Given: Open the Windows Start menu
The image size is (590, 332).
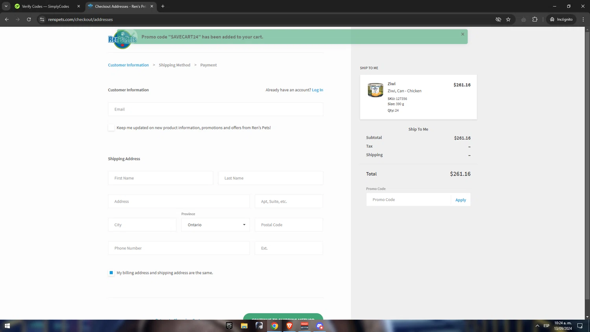Looking at the screenshot, I should [x=7, y=326].
